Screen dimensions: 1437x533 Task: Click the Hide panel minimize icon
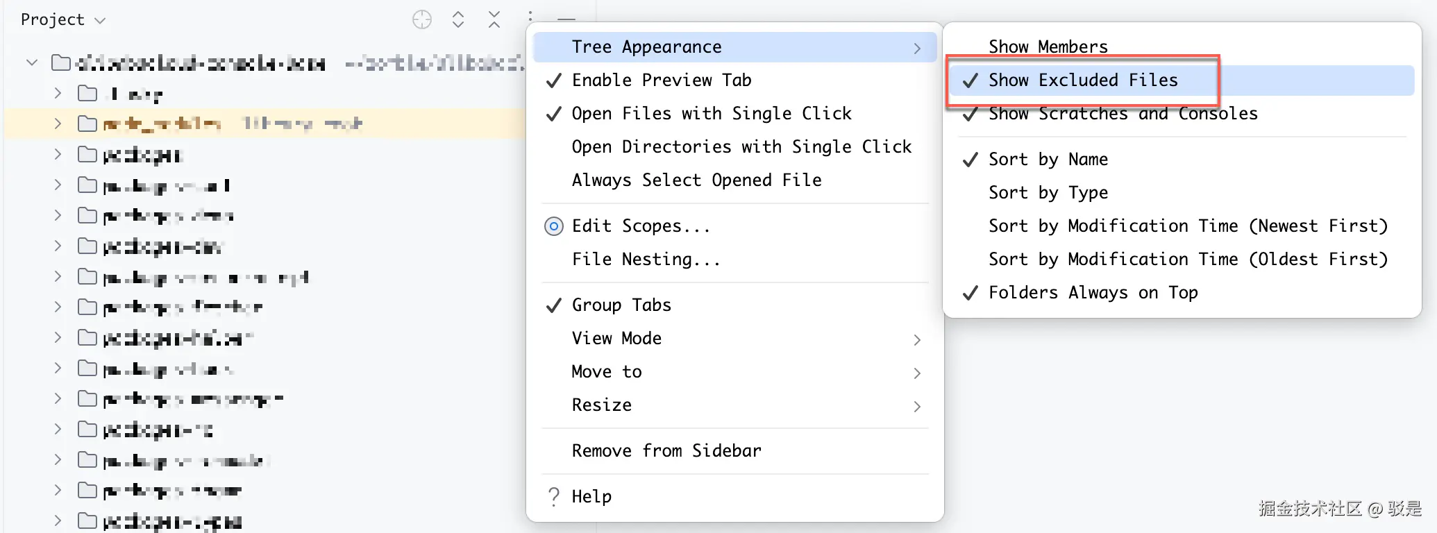point(566,19)
